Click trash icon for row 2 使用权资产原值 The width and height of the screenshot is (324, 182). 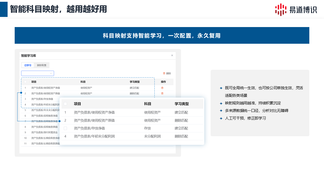tap(162, 94)
